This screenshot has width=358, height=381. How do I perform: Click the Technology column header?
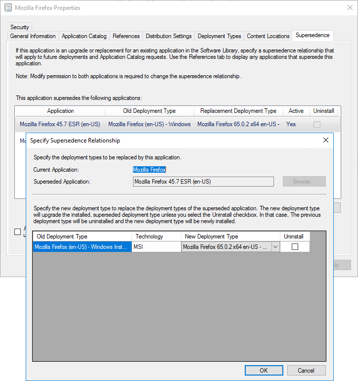(x=156, y=237)
